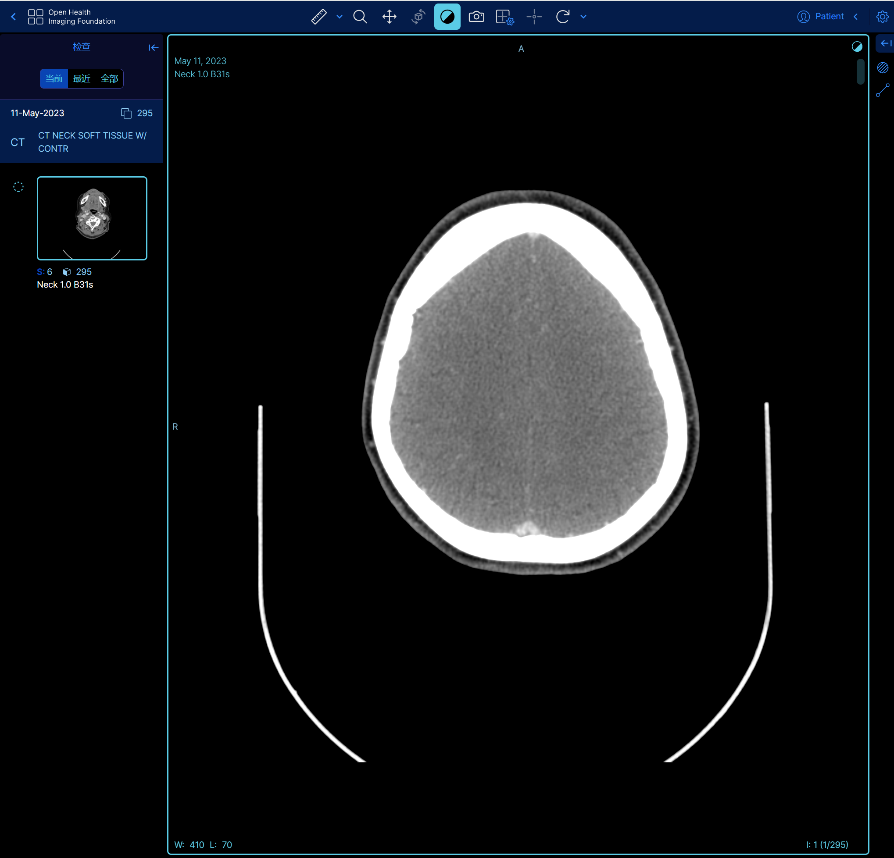Click the series count icon beside 295
894x858 pixels.
click(x=126, y=113)
